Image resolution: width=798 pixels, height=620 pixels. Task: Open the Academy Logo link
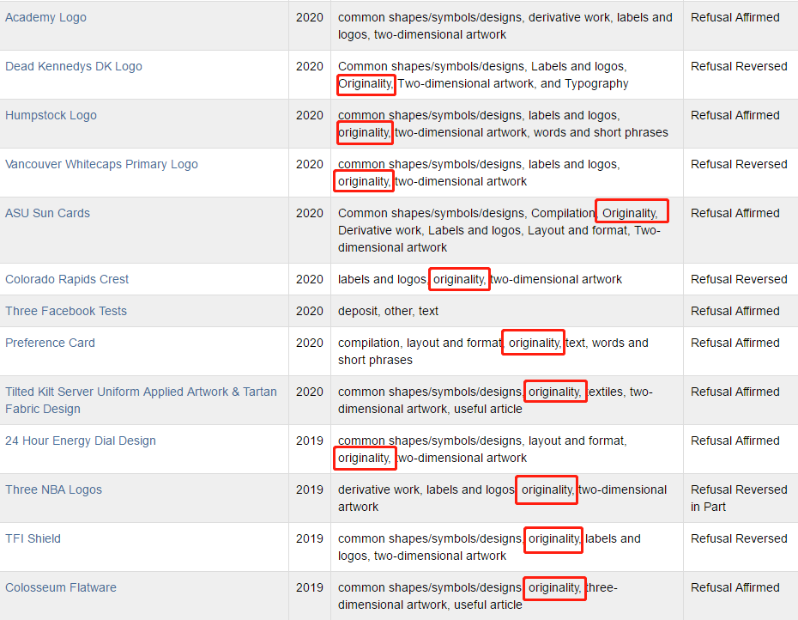click(x=45, y=17)
